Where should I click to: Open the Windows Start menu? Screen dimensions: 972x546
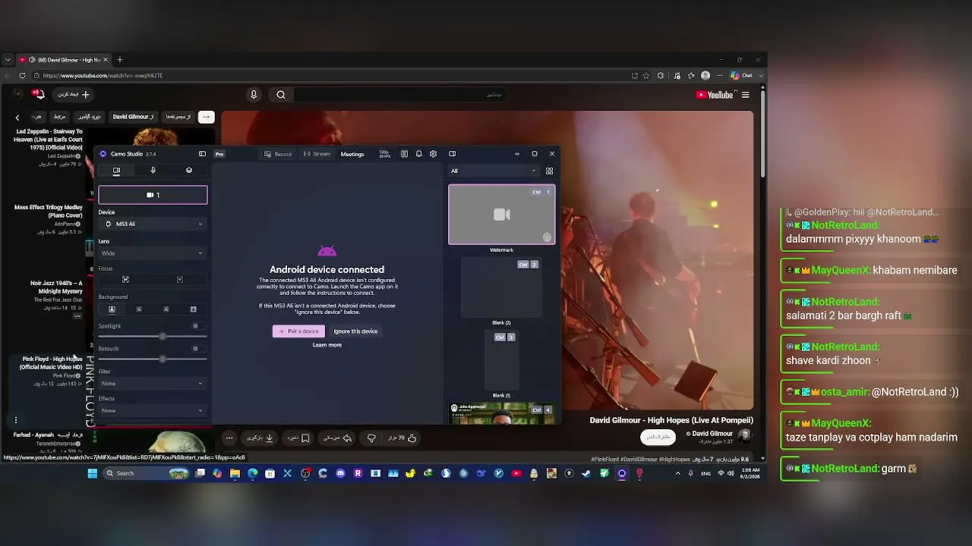(92, 474)
